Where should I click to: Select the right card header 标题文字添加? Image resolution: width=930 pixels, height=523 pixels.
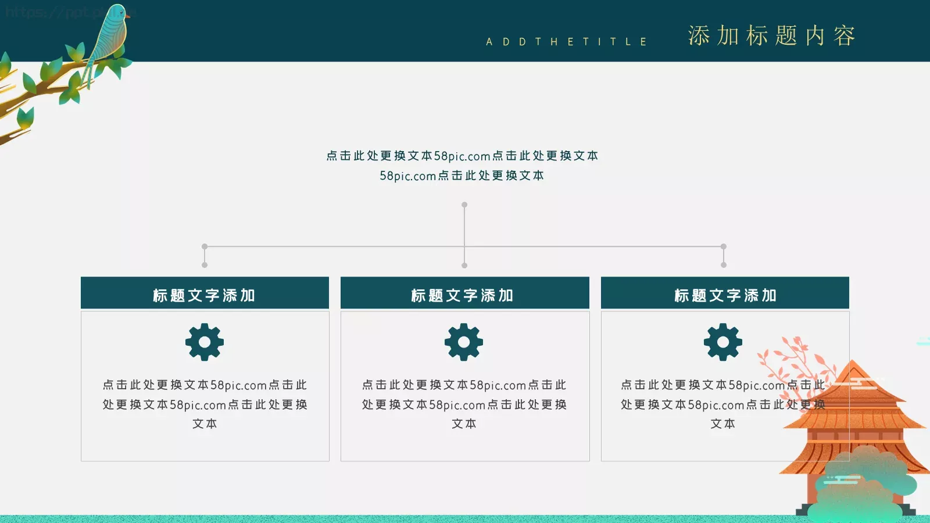725,293
